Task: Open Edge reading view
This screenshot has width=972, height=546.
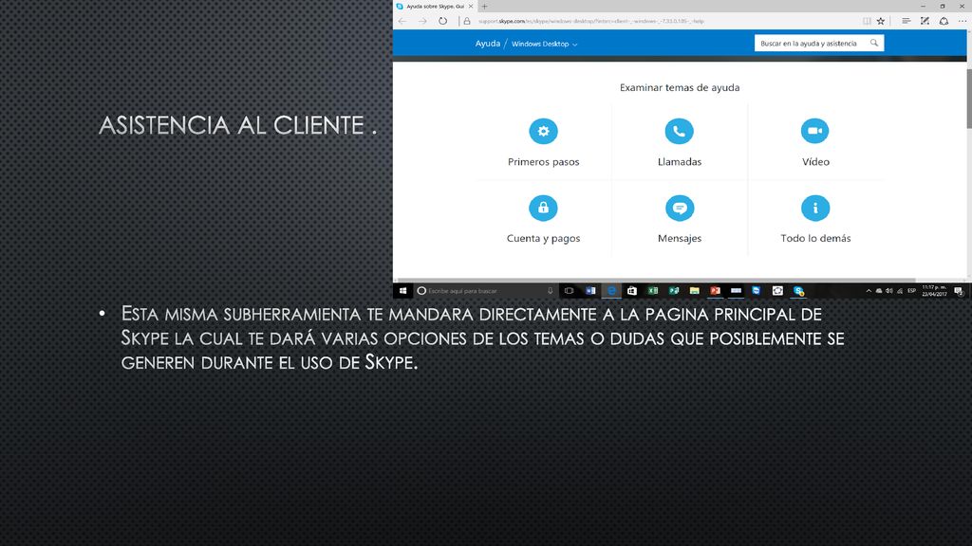Action: click(867, 21)
